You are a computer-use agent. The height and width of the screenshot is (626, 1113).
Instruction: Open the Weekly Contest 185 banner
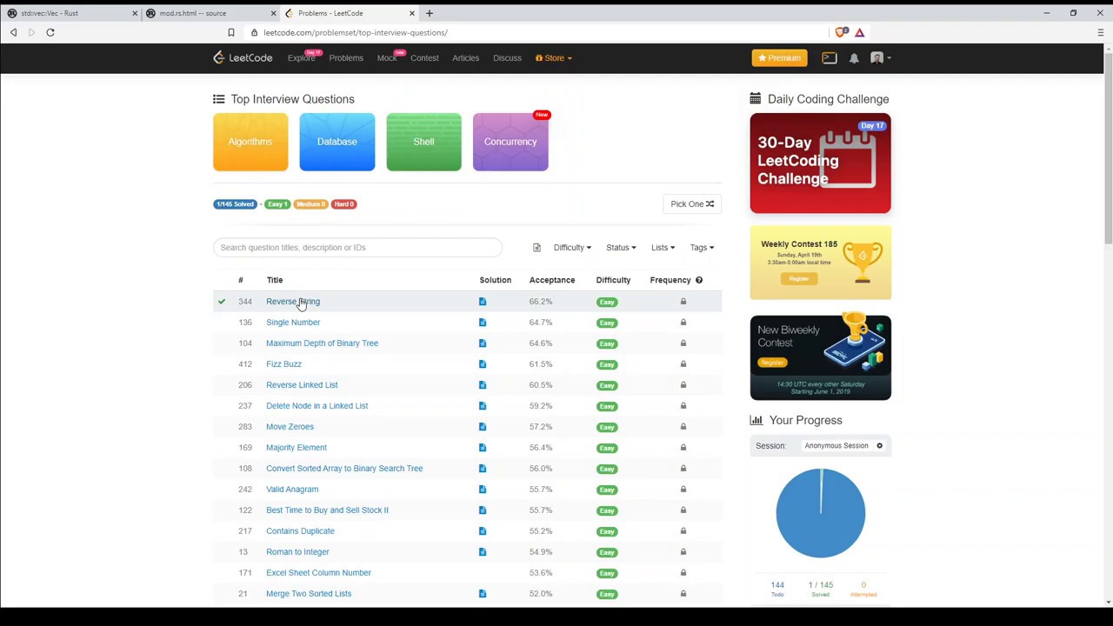[820, 263]
